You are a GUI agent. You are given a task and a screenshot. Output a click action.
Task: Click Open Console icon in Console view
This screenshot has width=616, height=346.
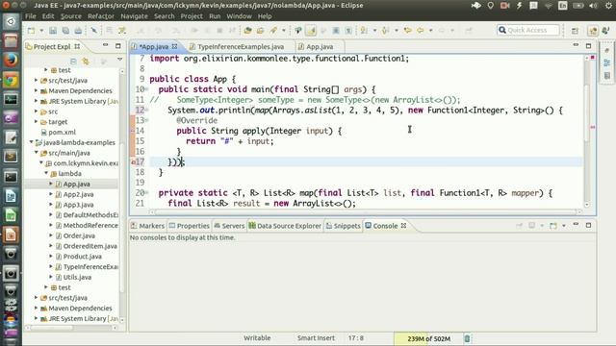tap(553, 226)
